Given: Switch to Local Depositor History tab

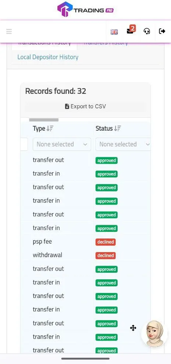Looking at the screenshot, I should tap(48, 57).
